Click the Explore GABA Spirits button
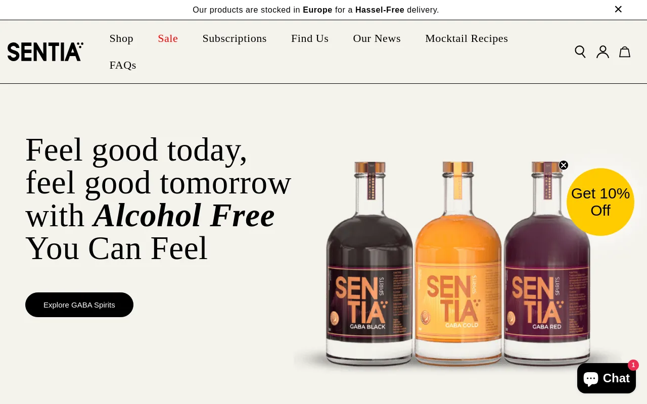 coord(79,305)
